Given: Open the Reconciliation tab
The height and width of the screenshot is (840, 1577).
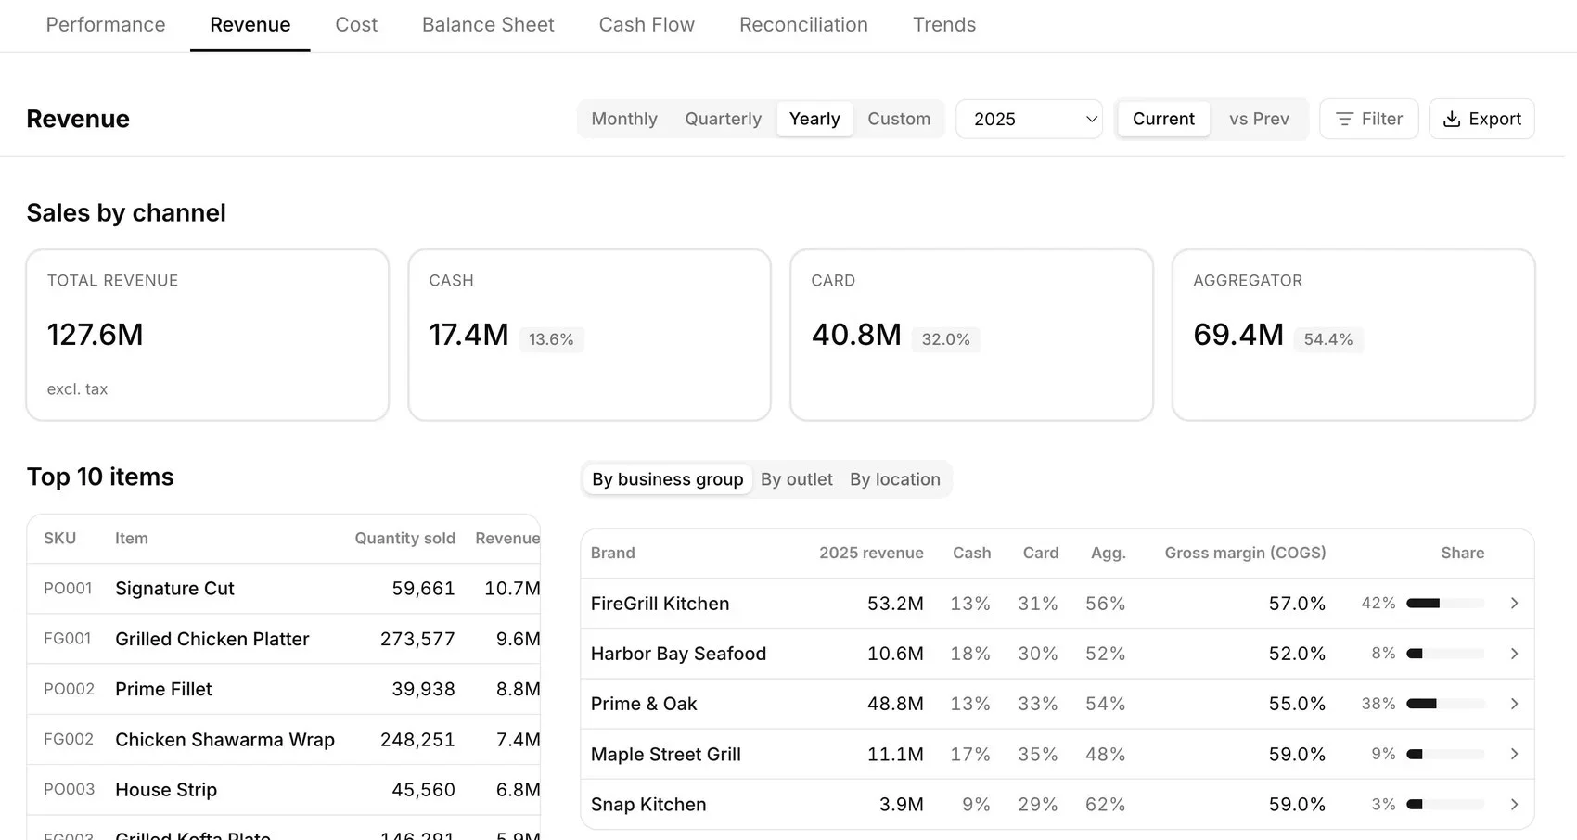Looking at the screenshot, I should coord(803,25).
